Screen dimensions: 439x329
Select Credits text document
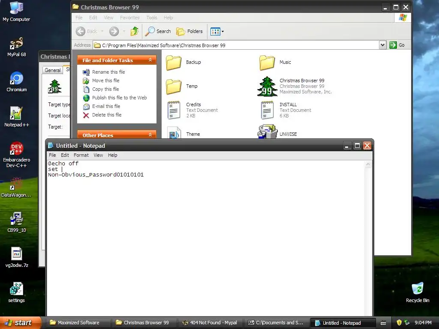click(x=192, y=110)
